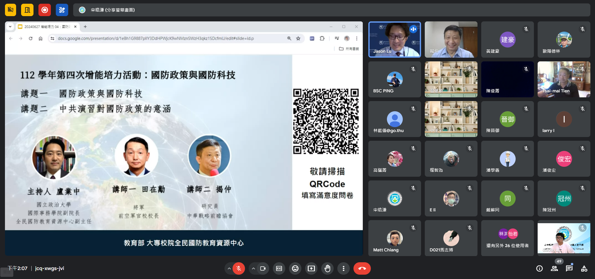Image resolution: width=595 pixels, height=279 pixels.
Task: Start presenting your screen
Action: [311, 268]
